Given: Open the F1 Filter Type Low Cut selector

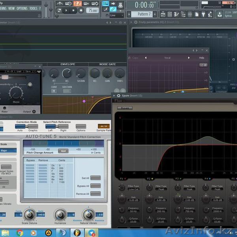Looking at the screenshot, I should (x=133, y=189).
